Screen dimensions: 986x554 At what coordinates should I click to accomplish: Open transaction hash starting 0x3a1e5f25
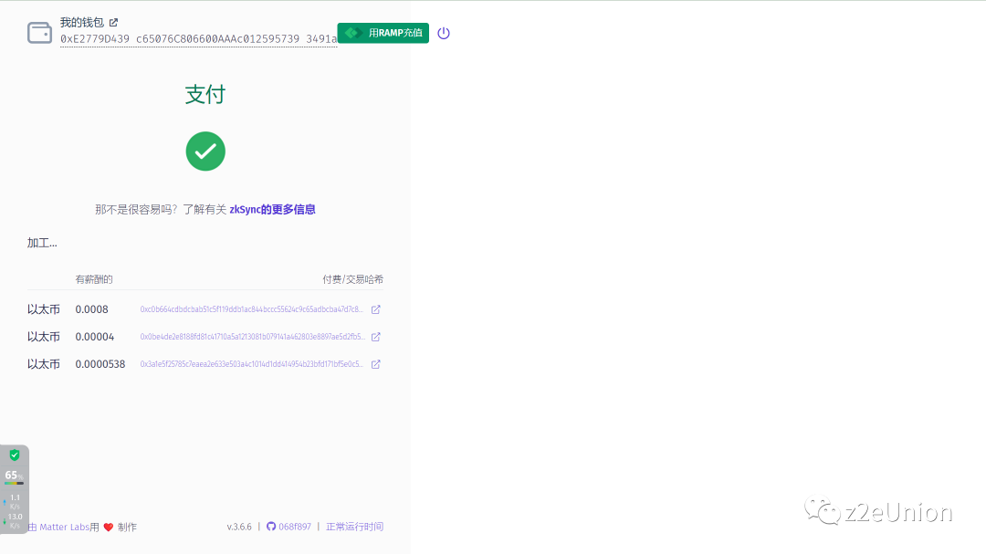[251, 364]
